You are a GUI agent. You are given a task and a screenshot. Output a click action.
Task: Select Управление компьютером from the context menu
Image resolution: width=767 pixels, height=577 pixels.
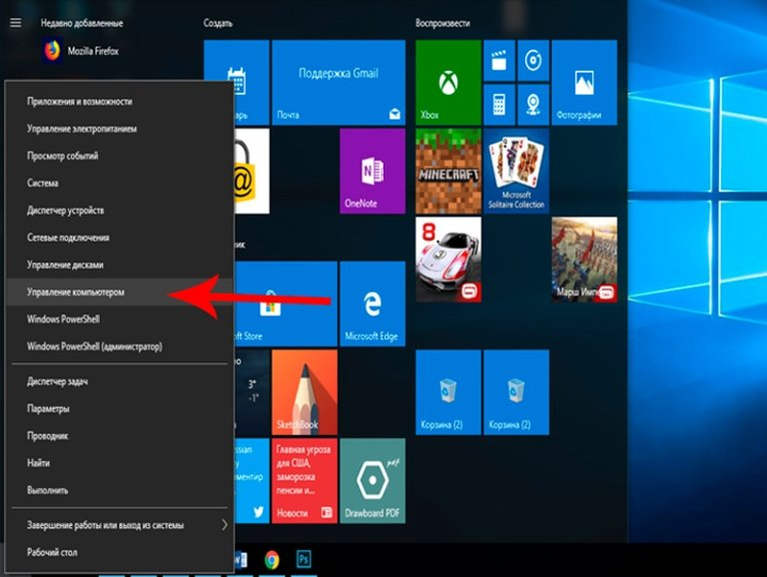78,292
